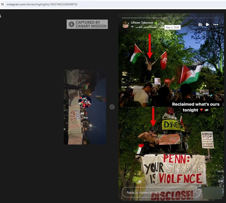The width and height of the screenshot is (226, 203).
Task: Open the three-dot story options menu
Action: (216, 25)
